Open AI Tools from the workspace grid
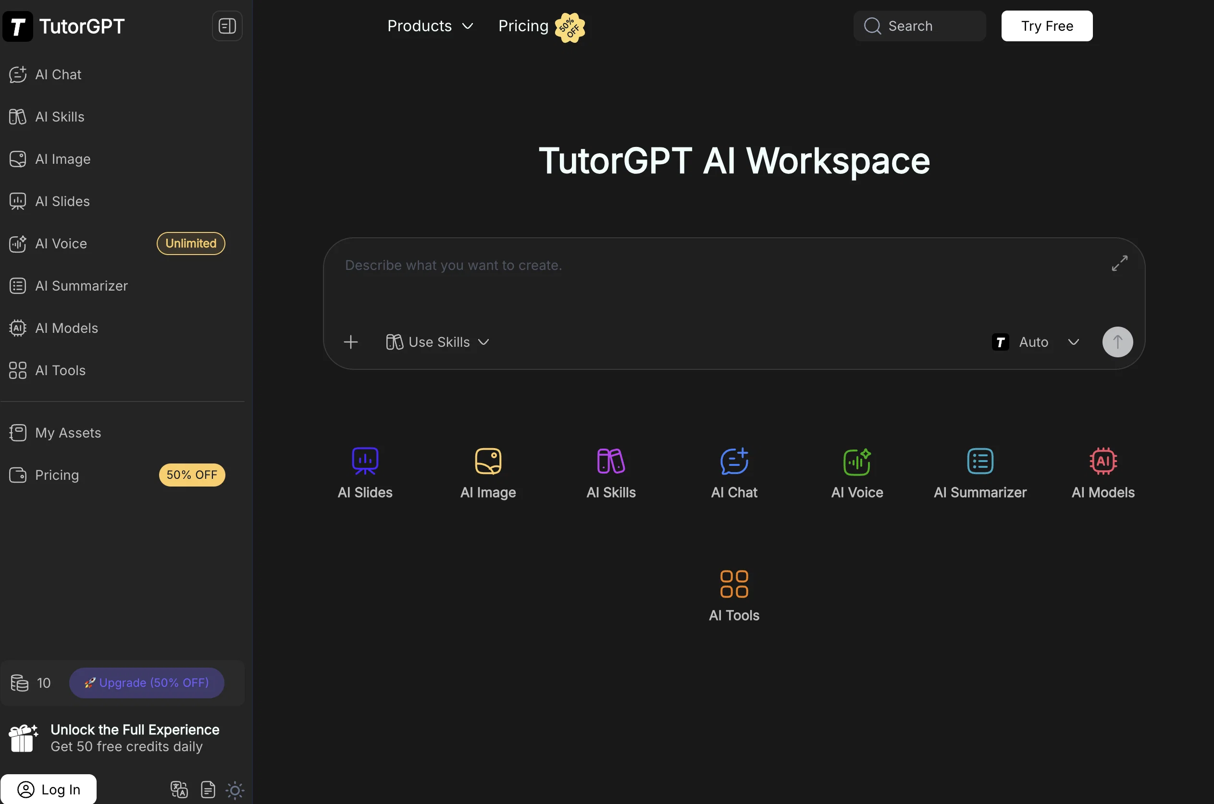 coord(734,597)
